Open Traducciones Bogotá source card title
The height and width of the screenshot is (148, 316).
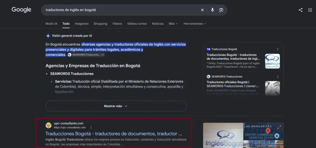point(233,57)
